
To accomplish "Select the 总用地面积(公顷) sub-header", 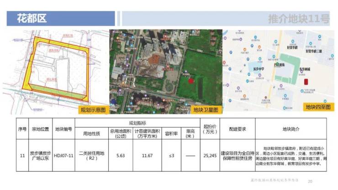I will click(121, 134).
